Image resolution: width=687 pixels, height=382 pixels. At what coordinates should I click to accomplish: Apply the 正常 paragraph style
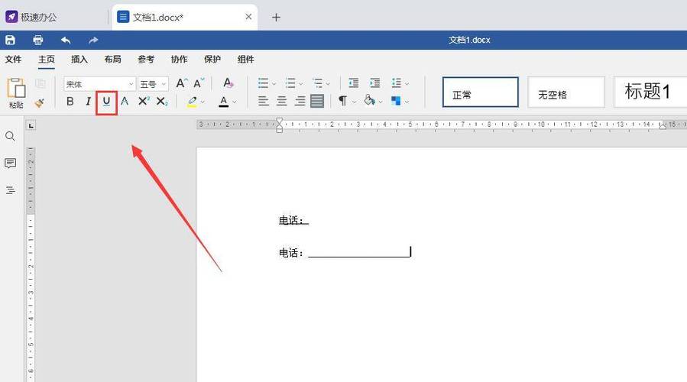[481, 92]
